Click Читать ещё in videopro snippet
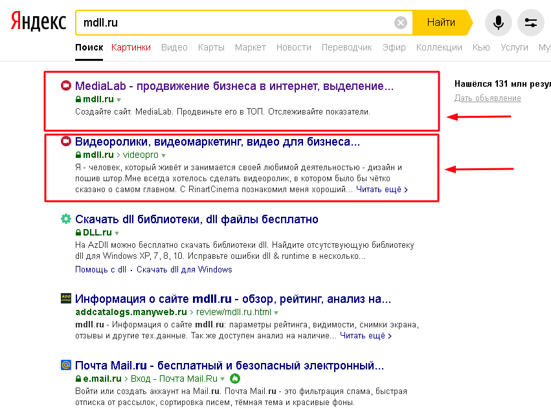 tap(382, 190)
